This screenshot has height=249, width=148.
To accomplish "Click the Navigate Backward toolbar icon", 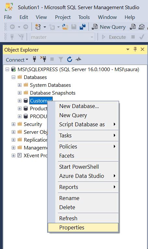I will (x=12, y=27).
